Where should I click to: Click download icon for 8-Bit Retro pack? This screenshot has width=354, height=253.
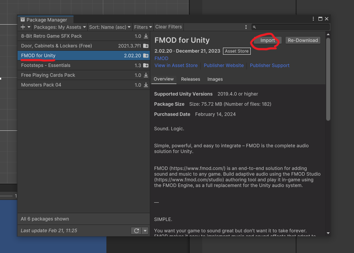tap(146, 36)
